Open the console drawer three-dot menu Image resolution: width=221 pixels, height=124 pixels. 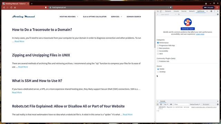tap(158, 101)
